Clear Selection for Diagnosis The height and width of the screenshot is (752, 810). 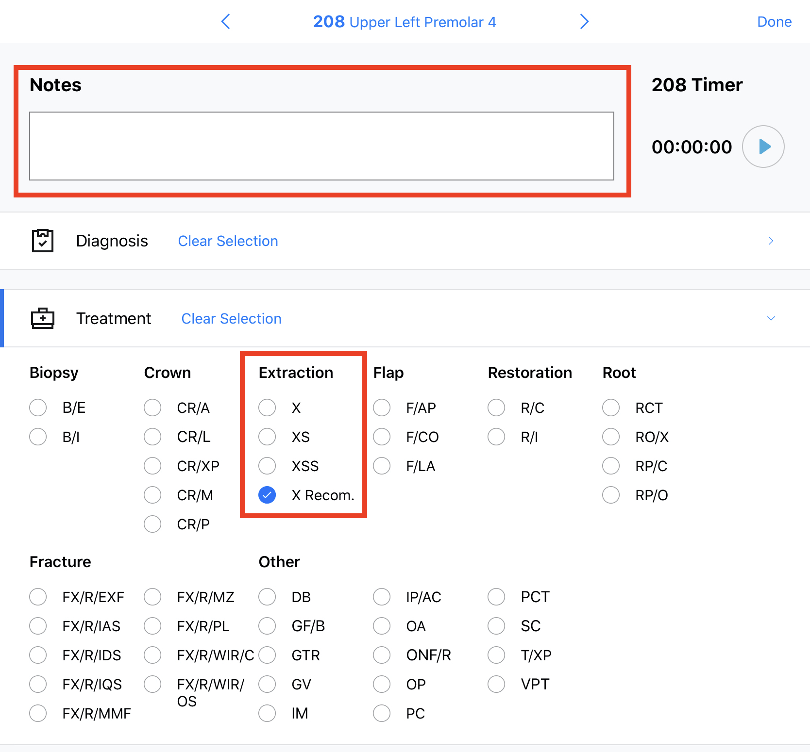pos(228,241)
